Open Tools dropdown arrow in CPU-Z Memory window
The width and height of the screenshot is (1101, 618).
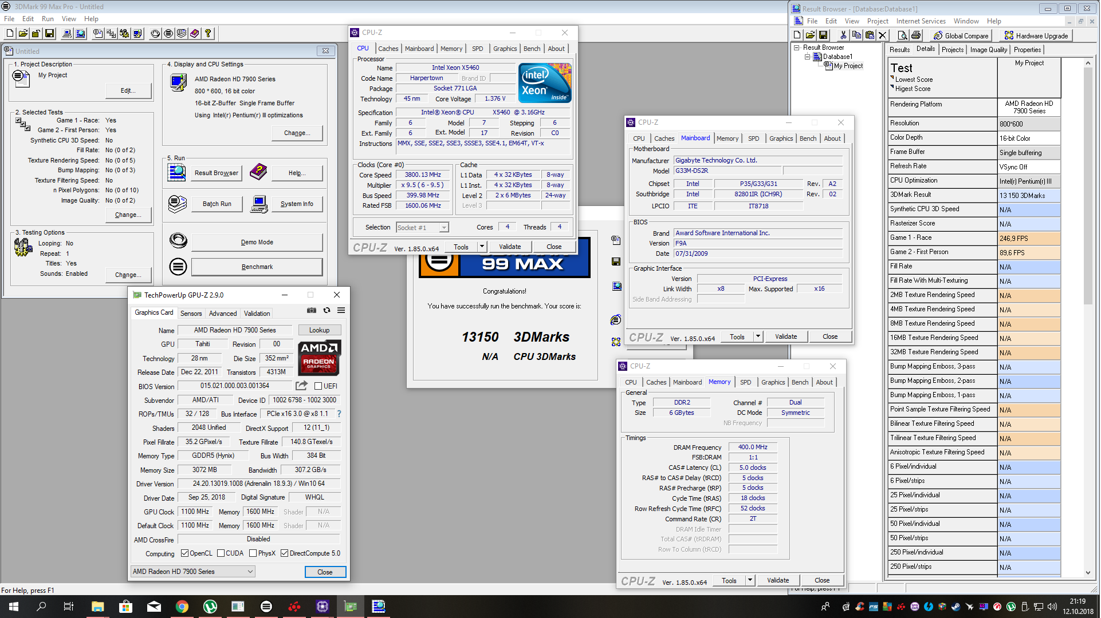(x=750, y=580)
